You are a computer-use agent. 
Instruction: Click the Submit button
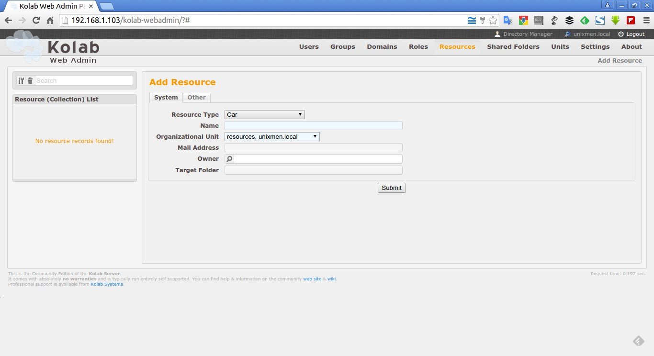tap(392, 188)
